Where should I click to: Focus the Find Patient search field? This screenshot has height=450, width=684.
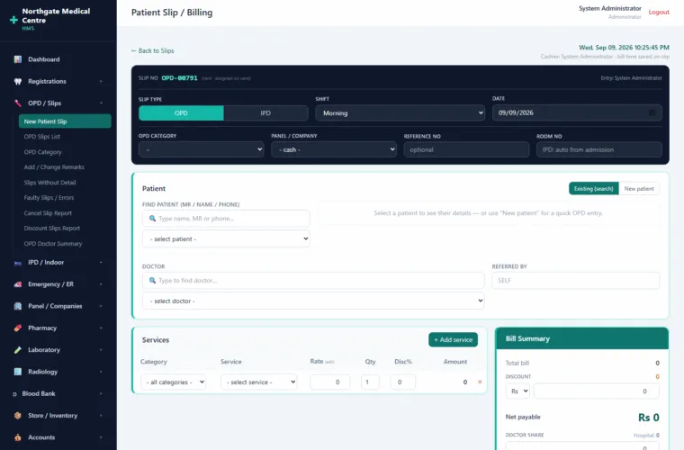click(x=226, y=219)
